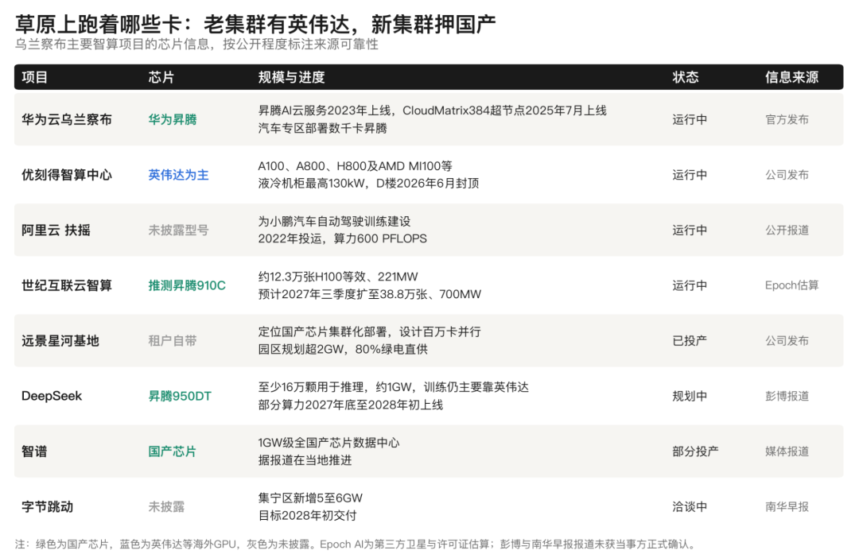
Task: Click the 租户自带 chip cell
Action: (x=173, y=341)
